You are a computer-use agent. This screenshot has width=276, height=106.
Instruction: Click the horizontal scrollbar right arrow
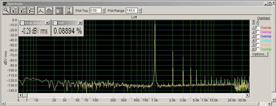[x=248, y=95]
